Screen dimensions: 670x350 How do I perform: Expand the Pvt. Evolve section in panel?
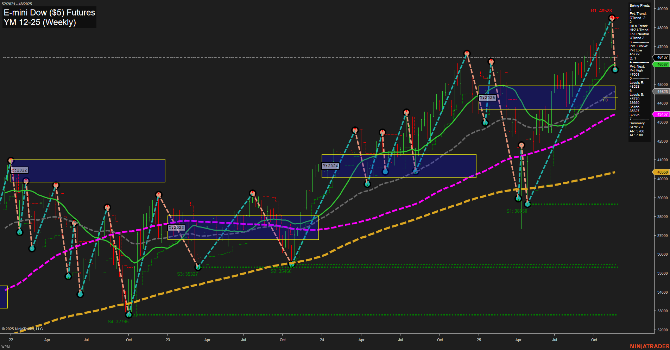[637, 46]
